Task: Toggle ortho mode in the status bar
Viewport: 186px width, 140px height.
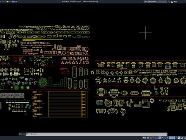Action: pyautogui.click(x=157, y=138)
